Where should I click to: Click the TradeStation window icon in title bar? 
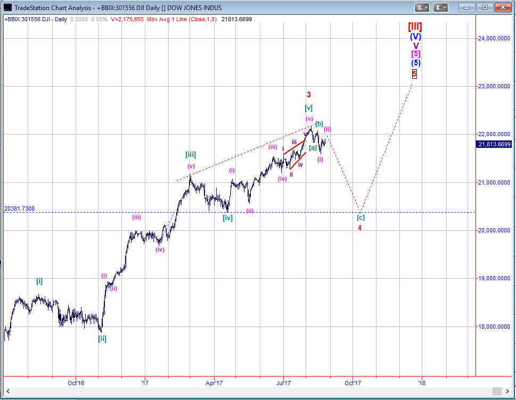[7, 7]
